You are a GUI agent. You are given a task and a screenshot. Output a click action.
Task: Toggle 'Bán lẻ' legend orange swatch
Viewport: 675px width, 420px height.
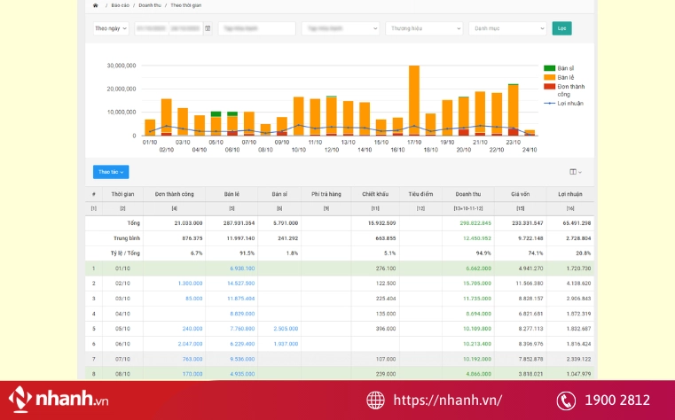(x=549, y=77)
